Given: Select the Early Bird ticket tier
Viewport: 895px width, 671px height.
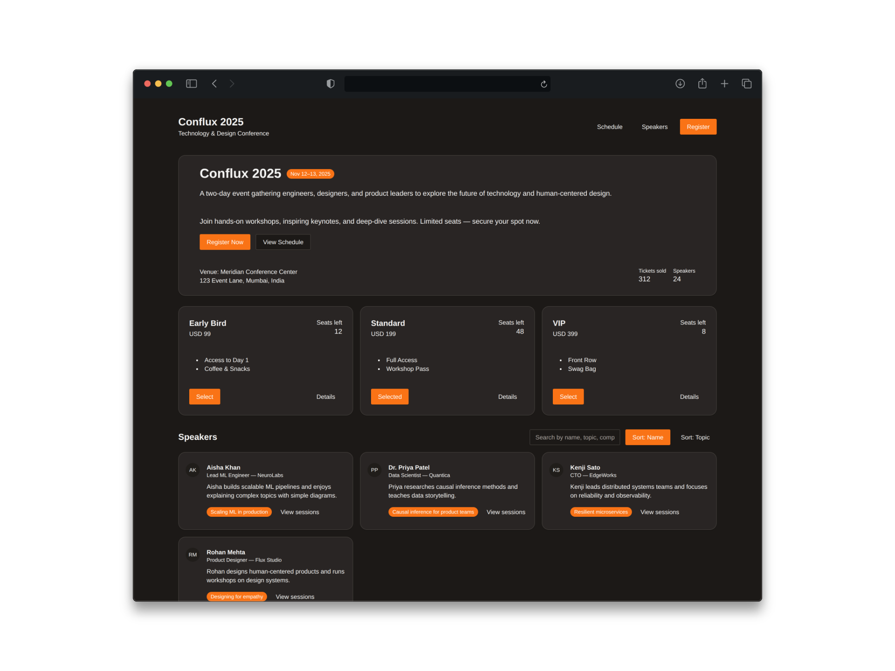Looking at the screenshot, I should point(204,397).
